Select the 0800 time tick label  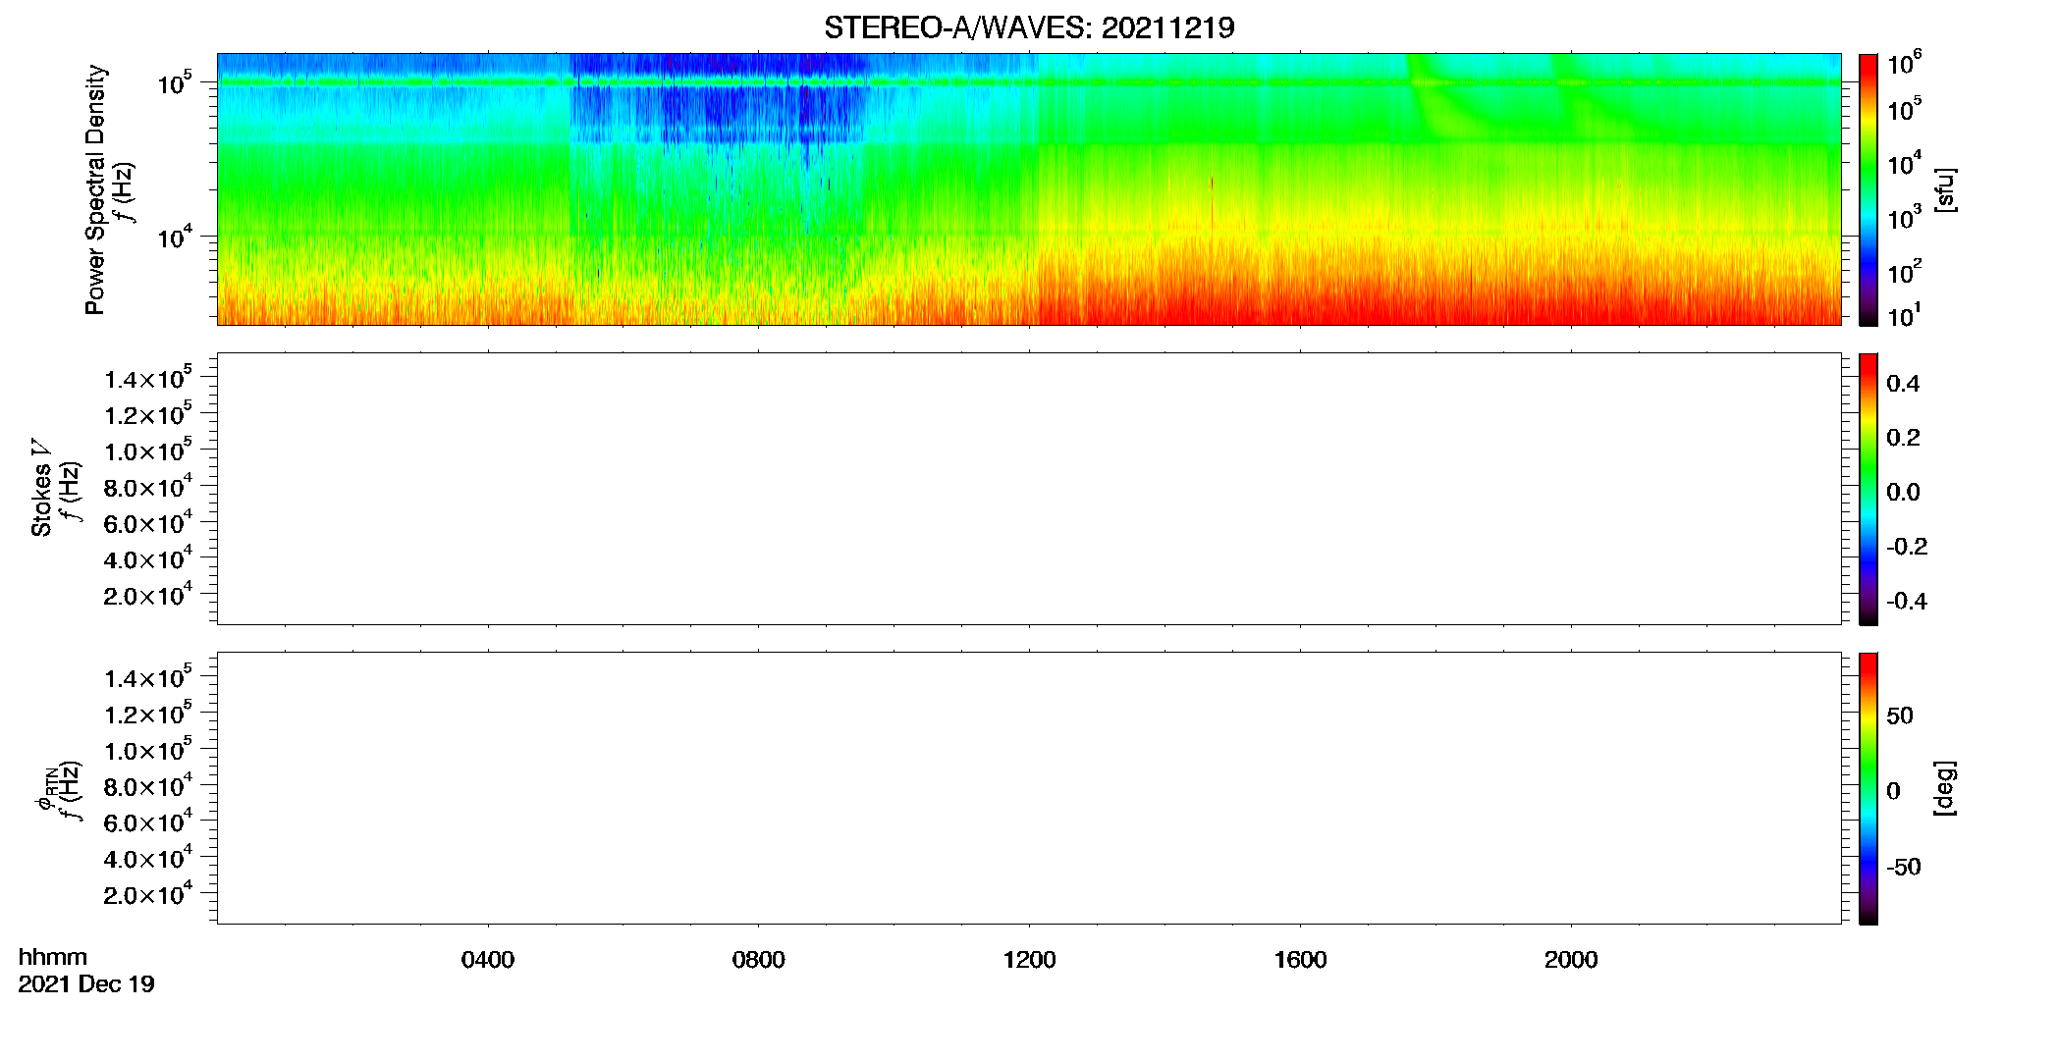[x=759, y=960]
